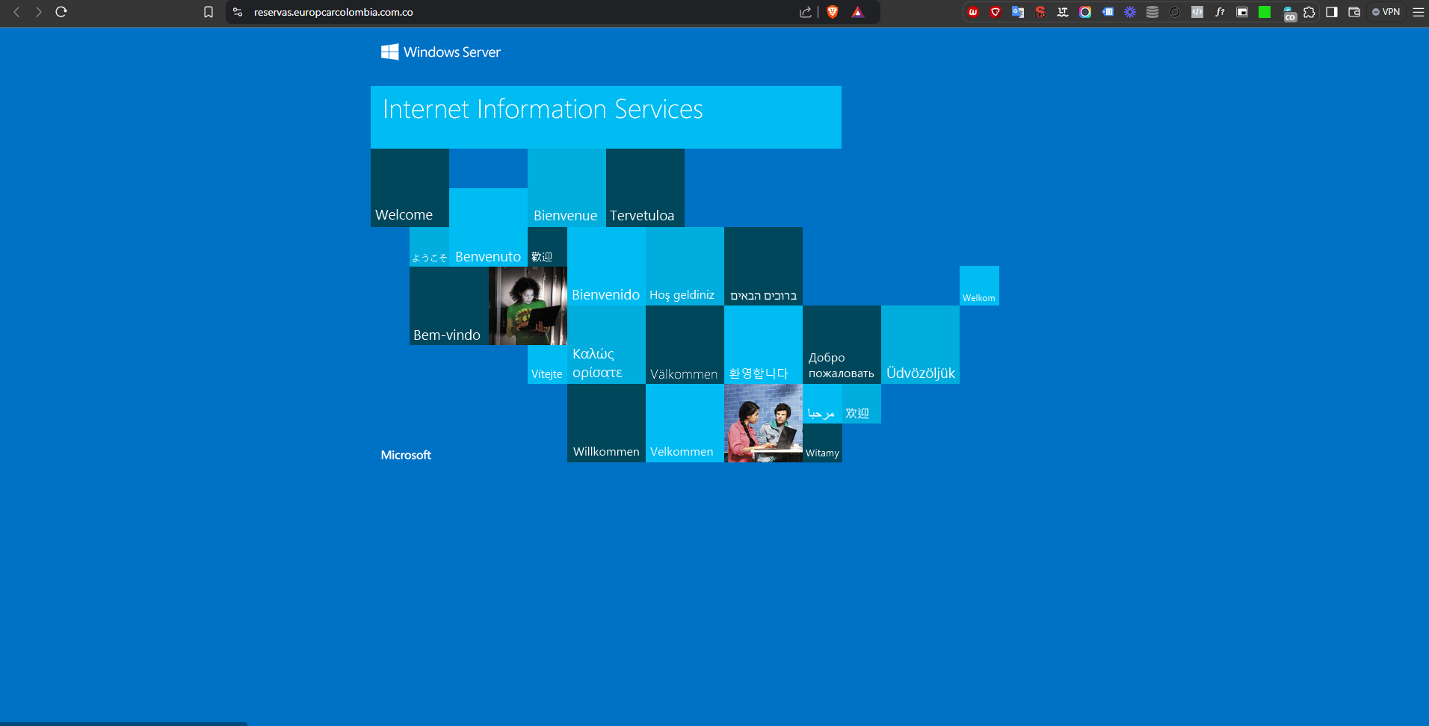Click the 'Vítejte' tile
The width and height of the screenshot is (1429, 726).
point(547,364)
